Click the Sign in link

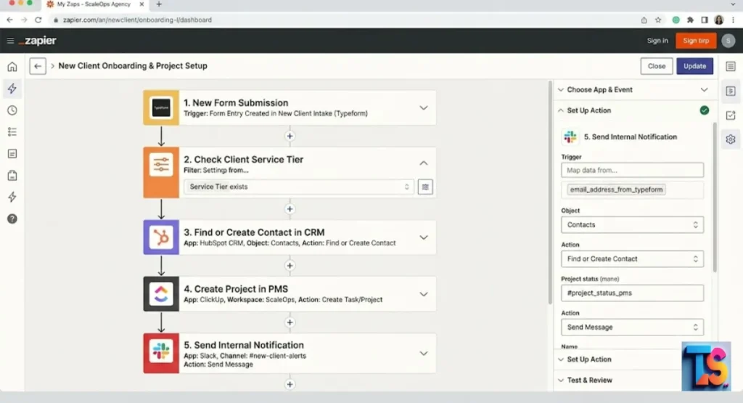(657, 41)
